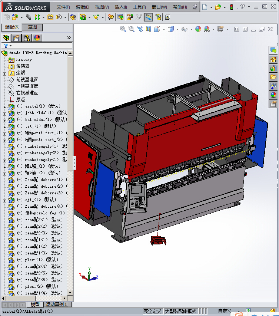
Task: Expand the asztal<1> component node
Action: pos(4,108)
